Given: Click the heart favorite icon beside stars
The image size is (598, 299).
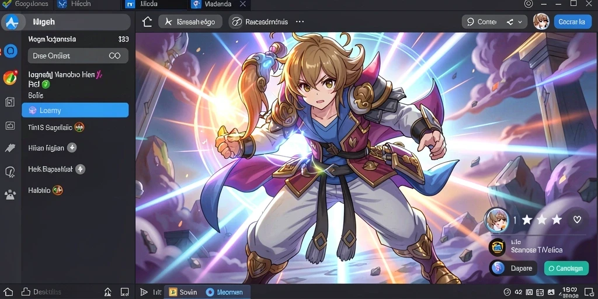Looking at the screenshot, I should pyautogui.click(x=577, y=220).
